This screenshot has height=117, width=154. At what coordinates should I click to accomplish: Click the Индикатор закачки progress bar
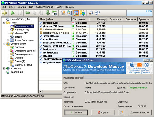(117, 77)
